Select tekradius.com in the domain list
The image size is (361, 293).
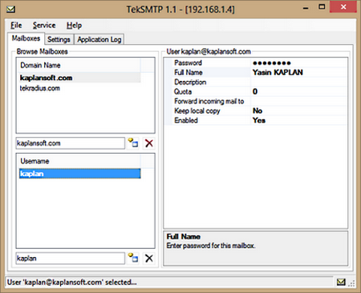(79, 88)
